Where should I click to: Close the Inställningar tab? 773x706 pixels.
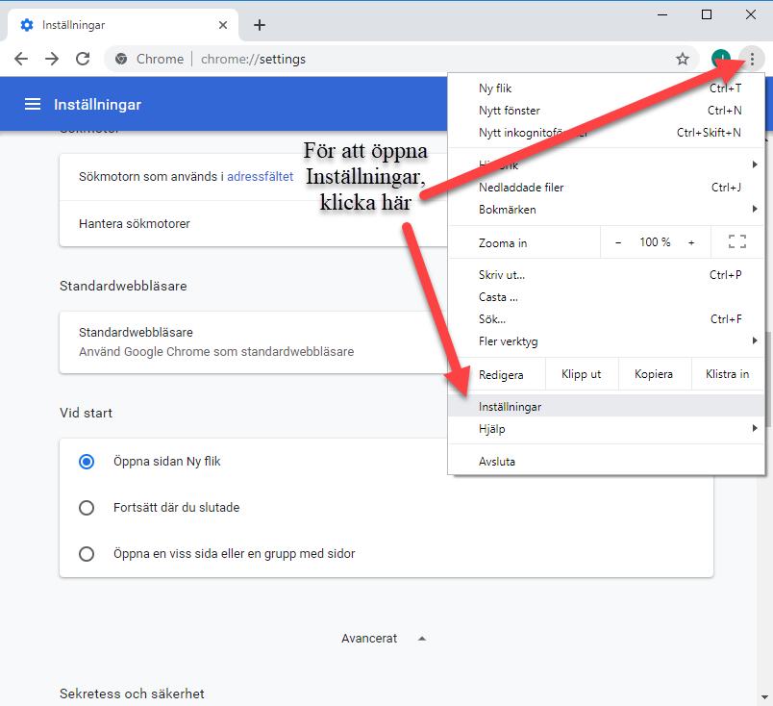coord(223,25)
